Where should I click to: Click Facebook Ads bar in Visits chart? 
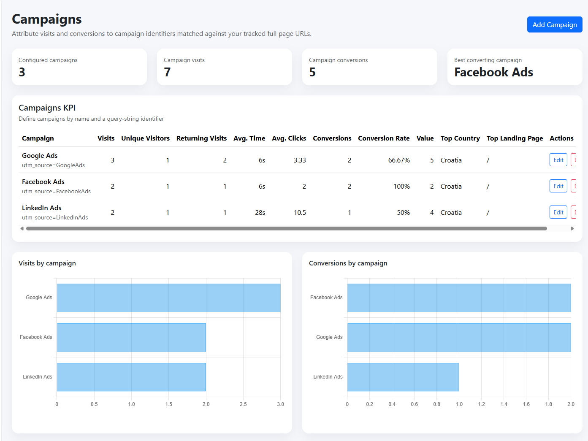tap(131, 338)
